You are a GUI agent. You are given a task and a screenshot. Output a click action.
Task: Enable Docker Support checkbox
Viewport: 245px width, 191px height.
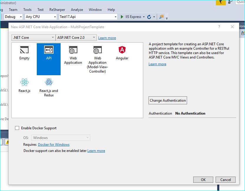point(17,128)
